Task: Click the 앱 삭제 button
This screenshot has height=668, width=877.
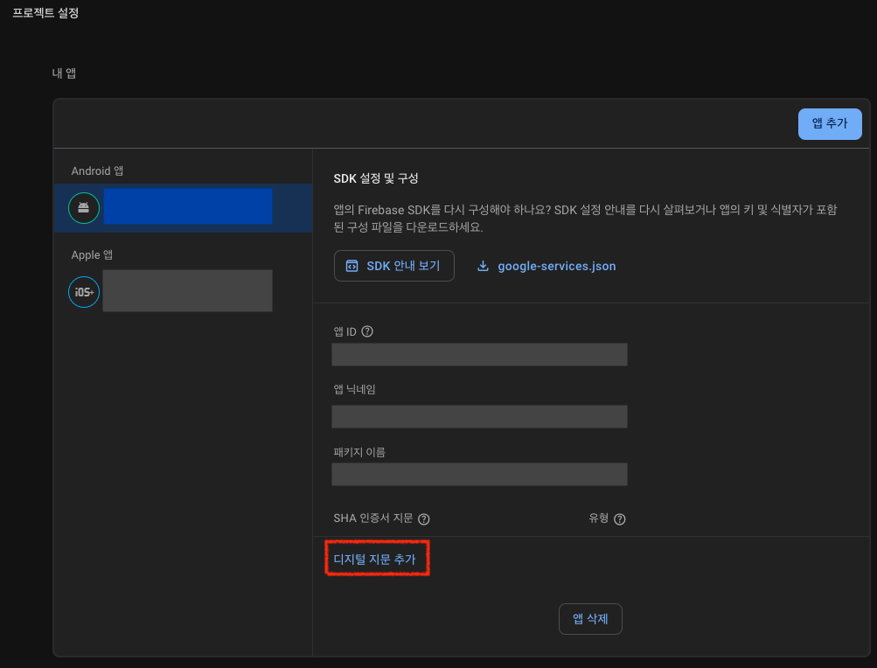Action: (590, 619)
